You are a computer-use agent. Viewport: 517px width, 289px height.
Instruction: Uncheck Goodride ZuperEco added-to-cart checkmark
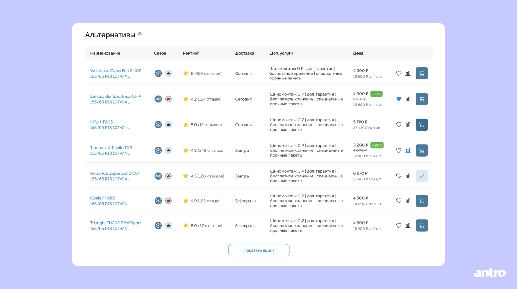422,176
